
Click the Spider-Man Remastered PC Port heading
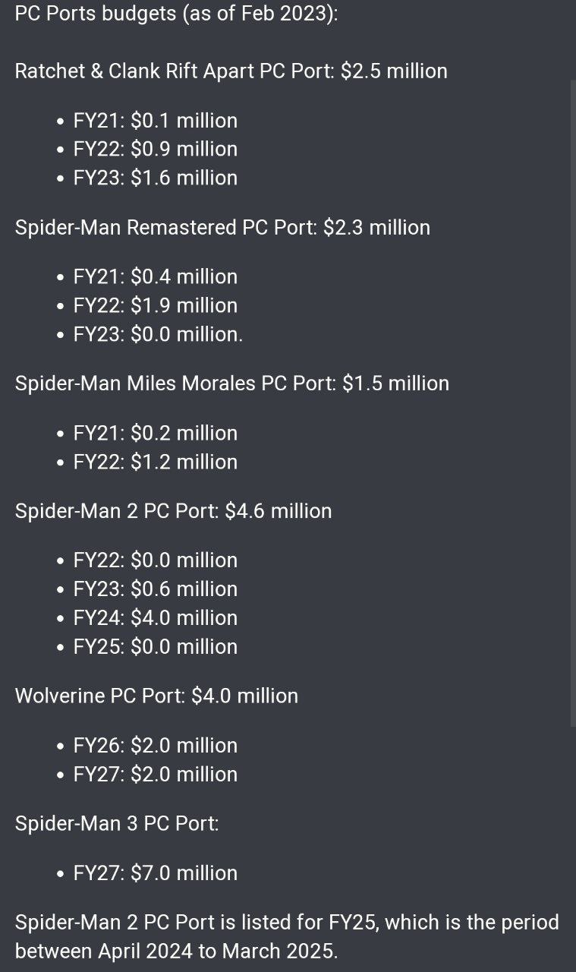pos(222,227)
